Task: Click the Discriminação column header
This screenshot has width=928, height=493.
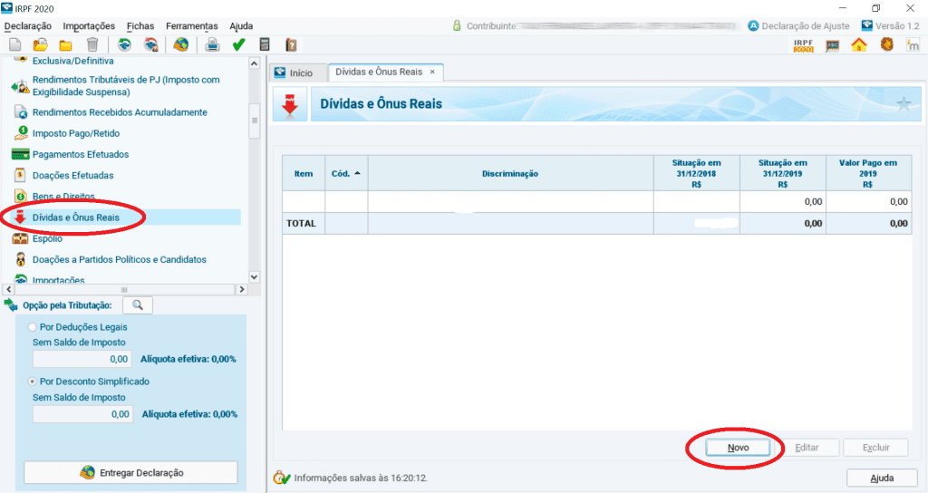Action: click(x=510, y=173)
